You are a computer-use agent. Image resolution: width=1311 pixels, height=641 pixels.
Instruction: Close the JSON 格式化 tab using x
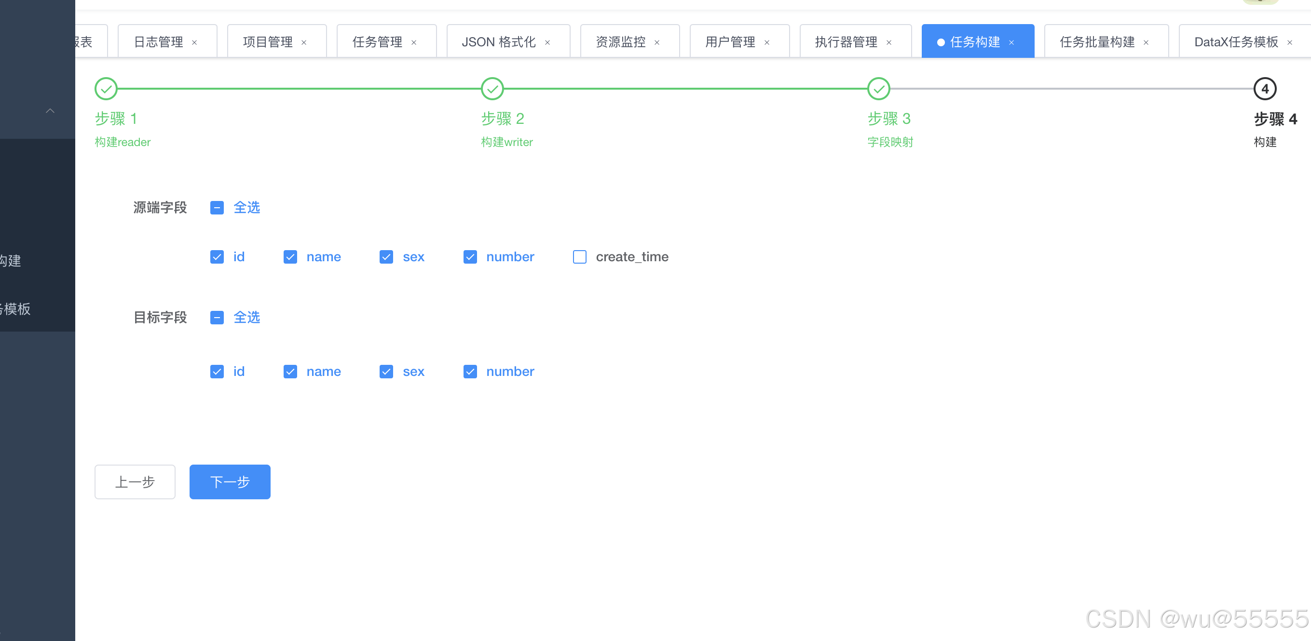coord(547,42)
